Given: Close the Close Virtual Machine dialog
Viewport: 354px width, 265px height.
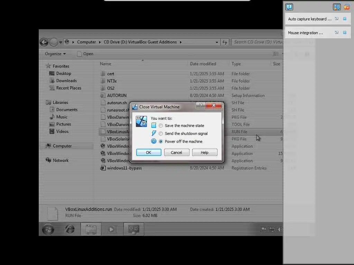Looking at the screenshot, I should click(x=214, y=105).
